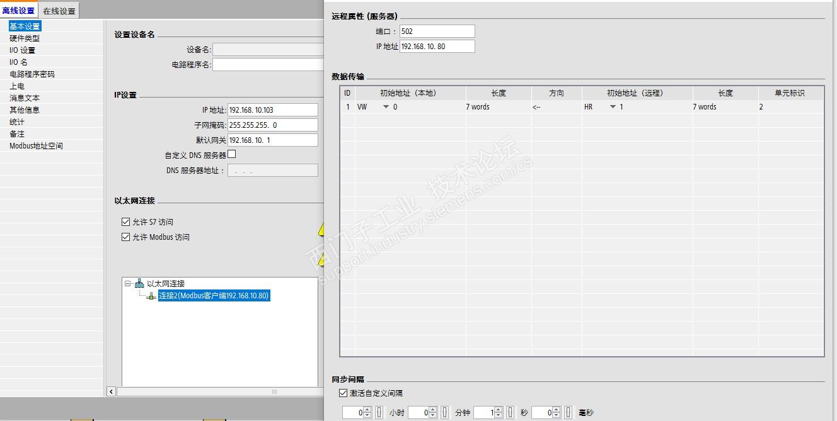Click the connection icon beside 连接2
This screenshot has height=421, width=837.
pyautogui.click(x=151, y=296)
